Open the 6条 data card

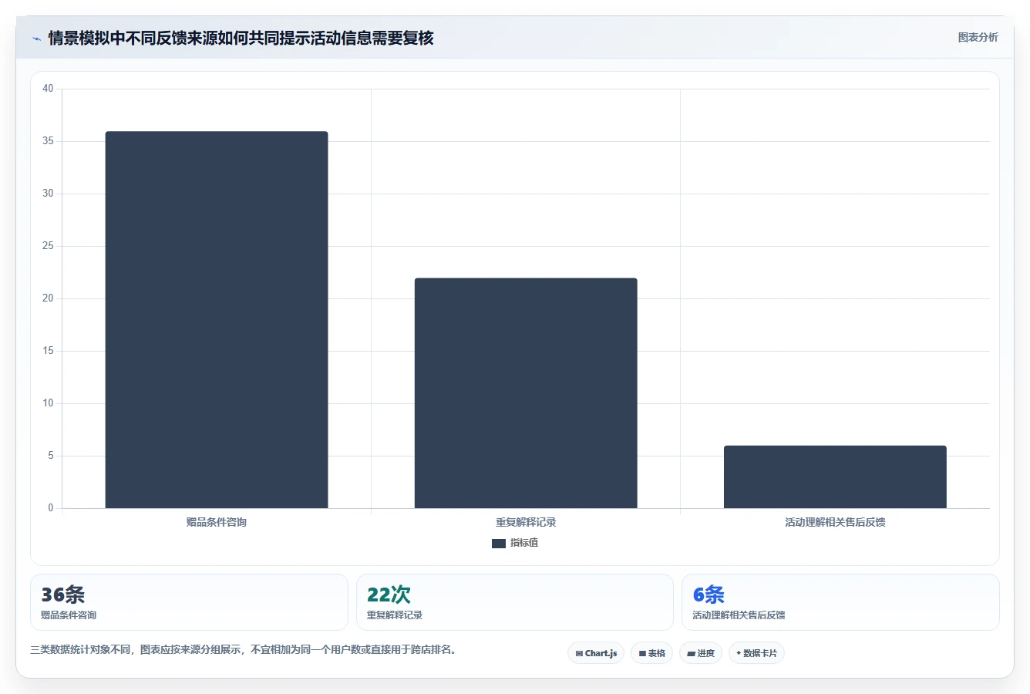pos(840,602)
